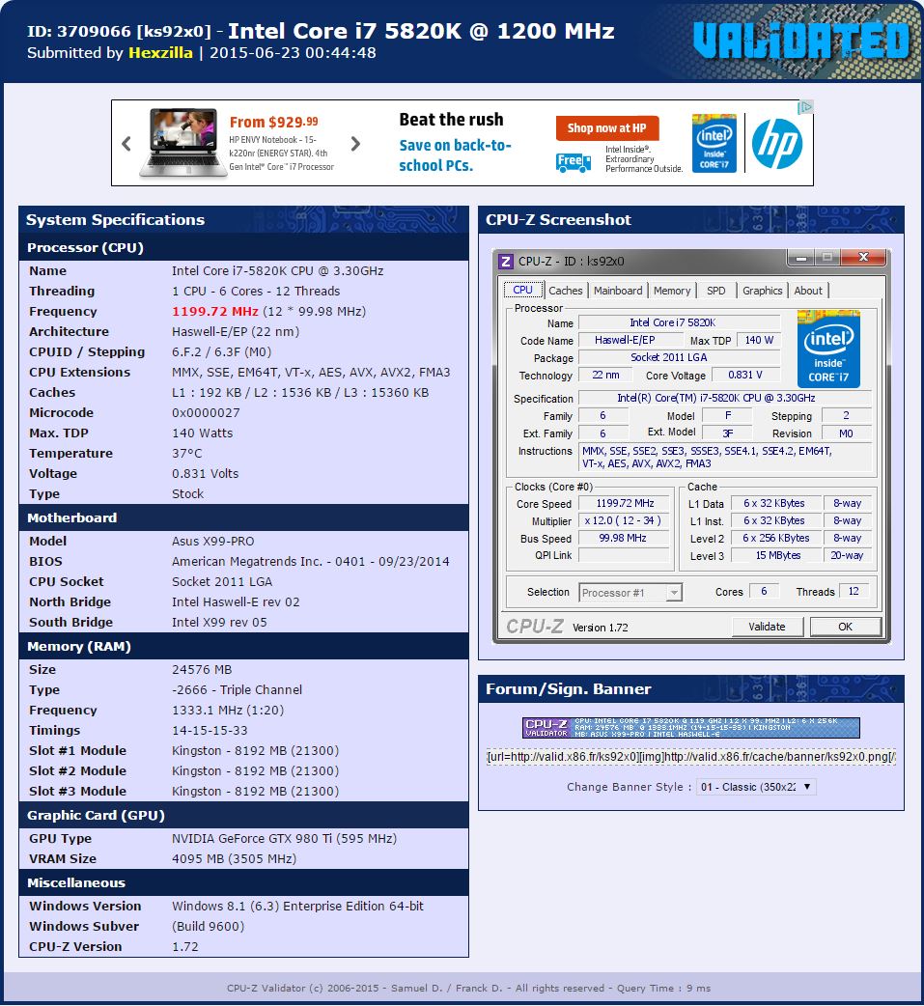Screen dimensions: 924x1006
Task: Click the page title Intel Core i7 5820K
Action: (421, 31)
